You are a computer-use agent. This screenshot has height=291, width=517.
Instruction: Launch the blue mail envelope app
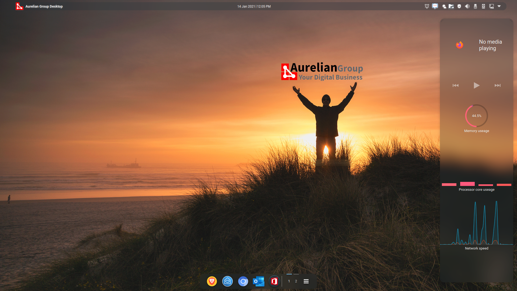[x=227, y=281]
